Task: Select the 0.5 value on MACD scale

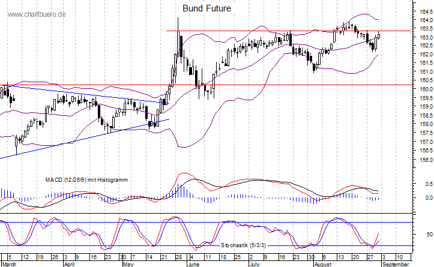Action: (x=429, y=184)
